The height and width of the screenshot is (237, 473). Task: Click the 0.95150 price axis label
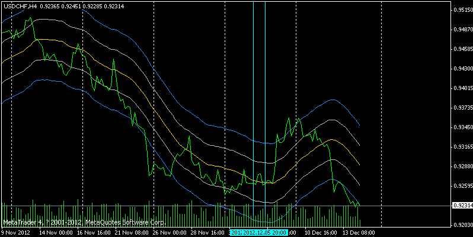tap(463, 10)
